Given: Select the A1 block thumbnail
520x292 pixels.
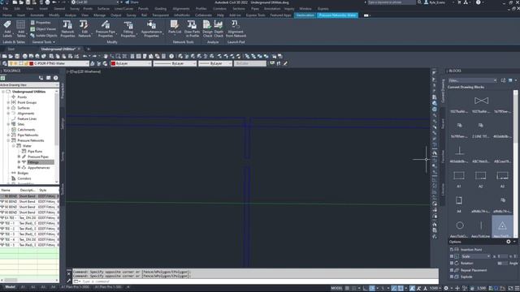Looking at the screenshot, I should click(459, 176).
